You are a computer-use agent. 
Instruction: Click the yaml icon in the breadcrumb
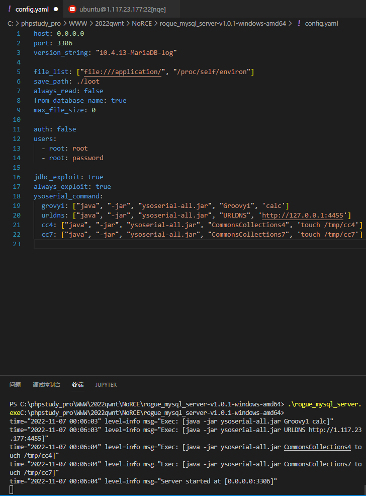[299, 23]
